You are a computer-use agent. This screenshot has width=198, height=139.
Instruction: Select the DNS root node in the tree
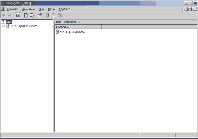(9, 22)
